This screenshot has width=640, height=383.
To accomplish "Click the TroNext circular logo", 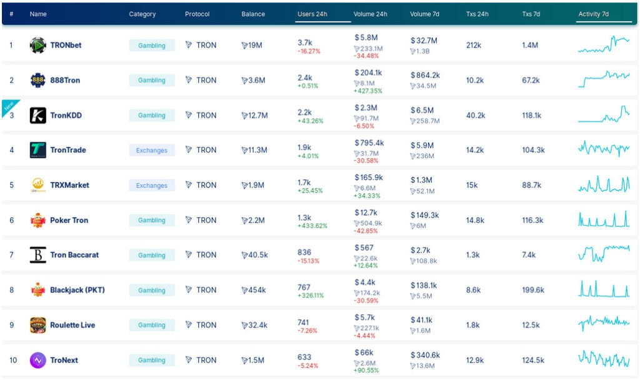I will pyautogui.click(x=37, y=360).
